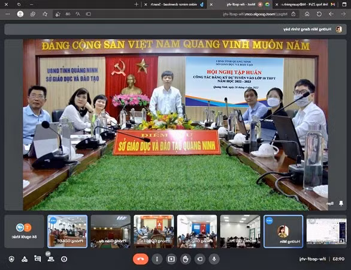Screen dimensions: 351x270
Task: Click the Hường Min đang trình bày banner text
Action: click(307, 29)
